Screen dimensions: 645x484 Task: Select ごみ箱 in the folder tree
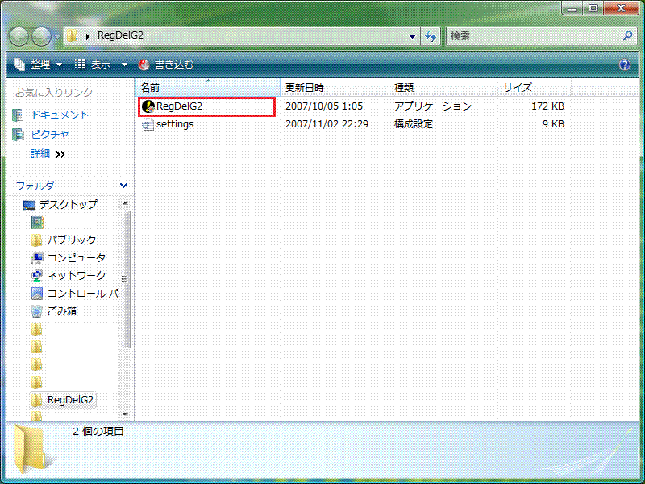[62, 311]
